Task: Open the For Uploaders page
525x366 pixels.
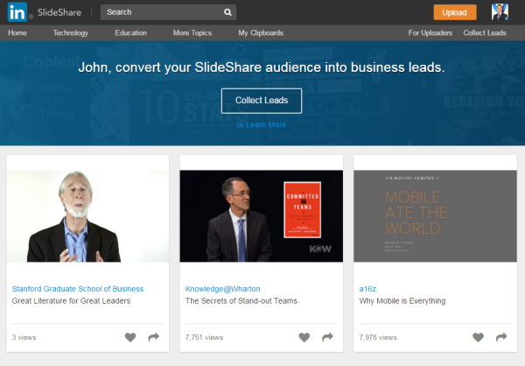Action: coord(430,33)
